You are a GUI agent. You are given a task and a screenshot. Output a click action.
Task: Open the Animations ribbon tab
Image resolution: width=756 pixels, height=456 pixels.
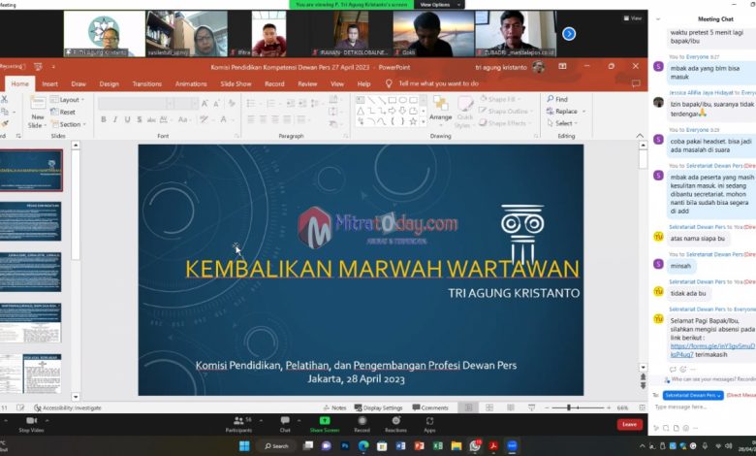[x=191, y=84]
